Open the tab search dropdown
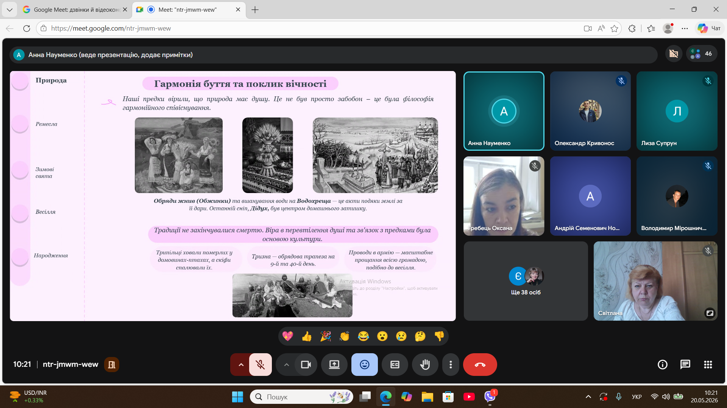Image resolution: width=727 pixels, height=408 pixels. (x=9, y=10)
